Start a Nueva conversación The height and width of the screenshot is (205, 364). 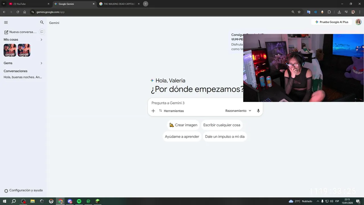point(20,32)
